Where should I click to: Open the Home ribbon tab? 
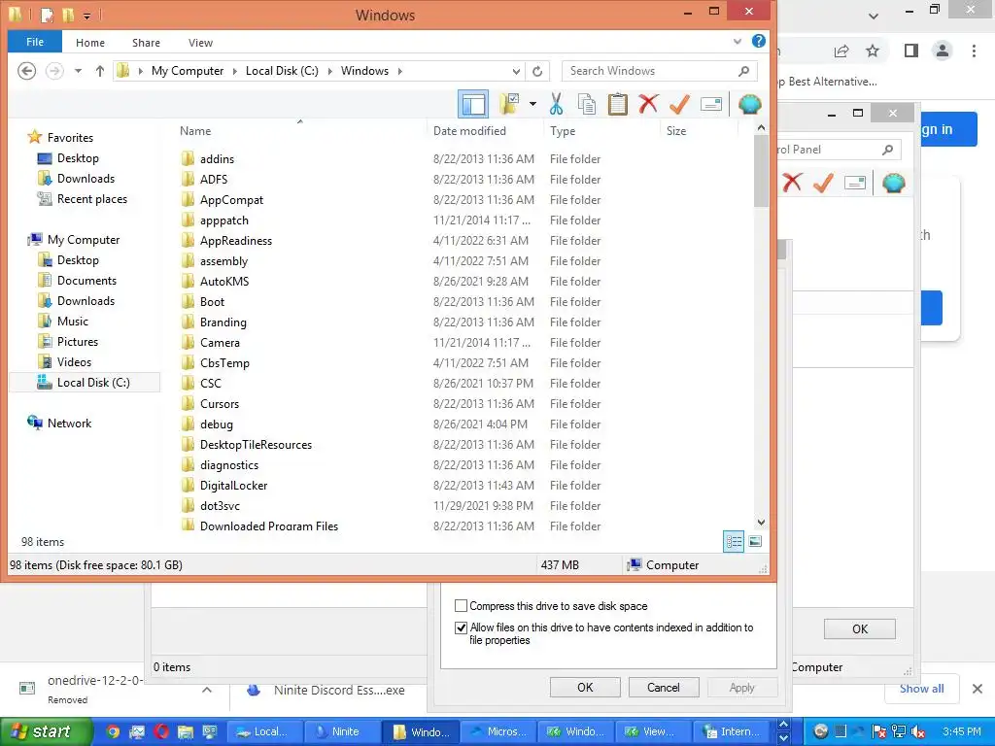(x=90, y=43)
